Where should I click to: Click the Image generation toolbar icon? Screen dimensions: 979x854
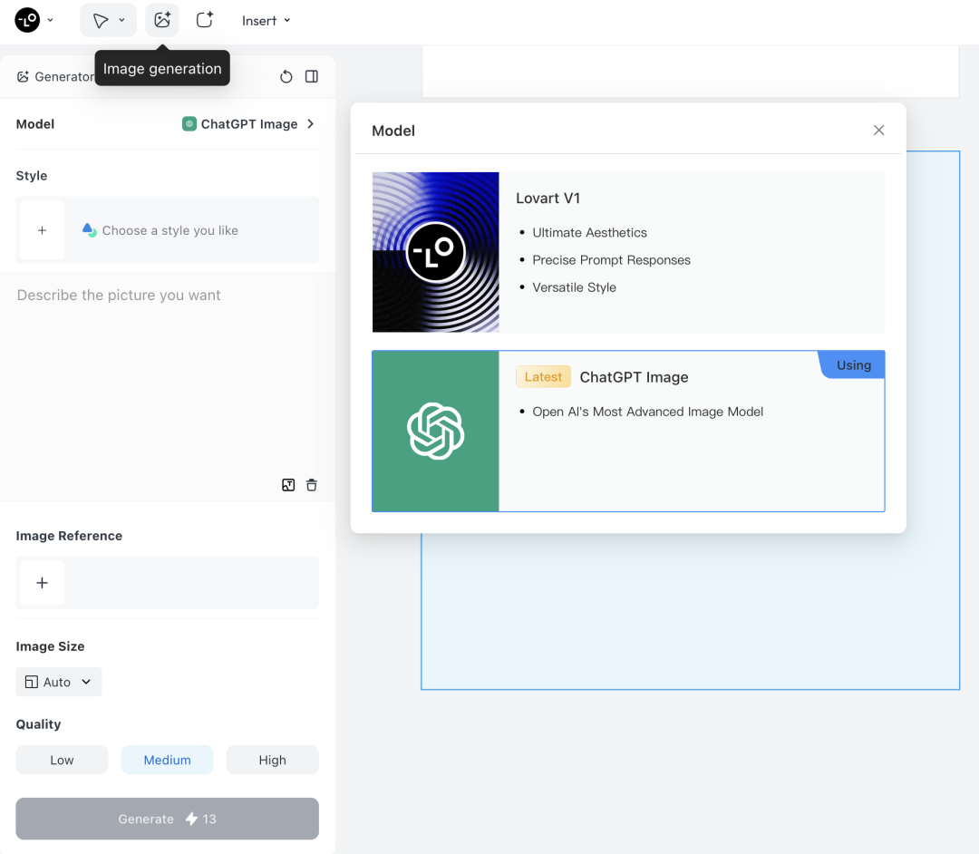coord(162,20)
